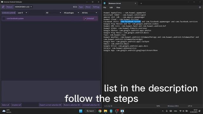Screen dimensions: 203x114
Task: Open Google Chrome from taskbar
Action: pyautogui.click(x=100, y=111)
